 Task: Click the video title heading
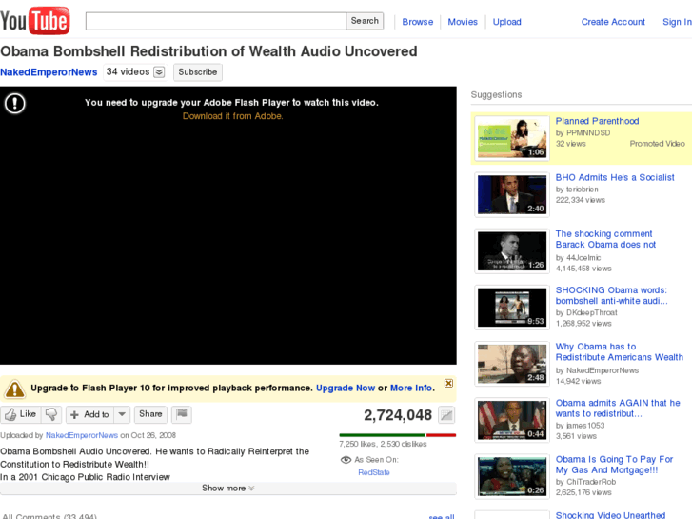click(x=208, y=51)
